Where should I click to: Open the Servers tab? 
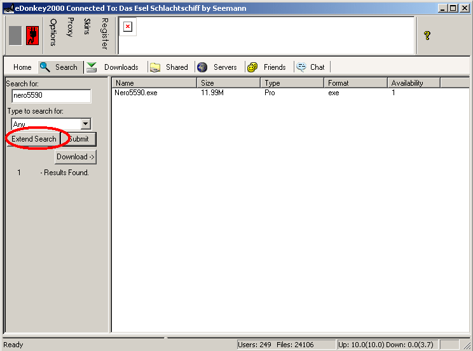[225, 67]
